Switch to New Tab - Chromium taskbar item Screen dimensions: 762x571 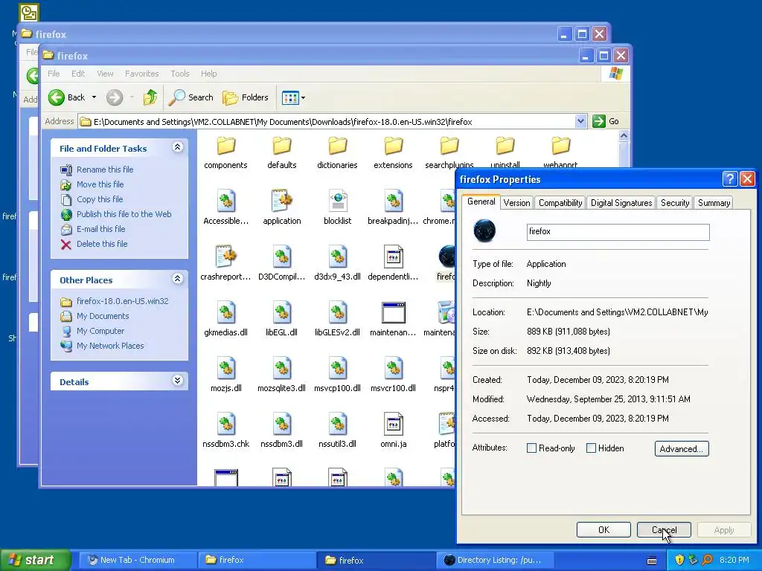[x=137, y=560]
